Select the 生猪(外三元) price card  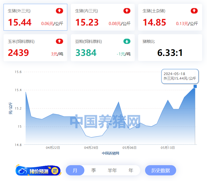pyautogui.click(x=35, y=17)
